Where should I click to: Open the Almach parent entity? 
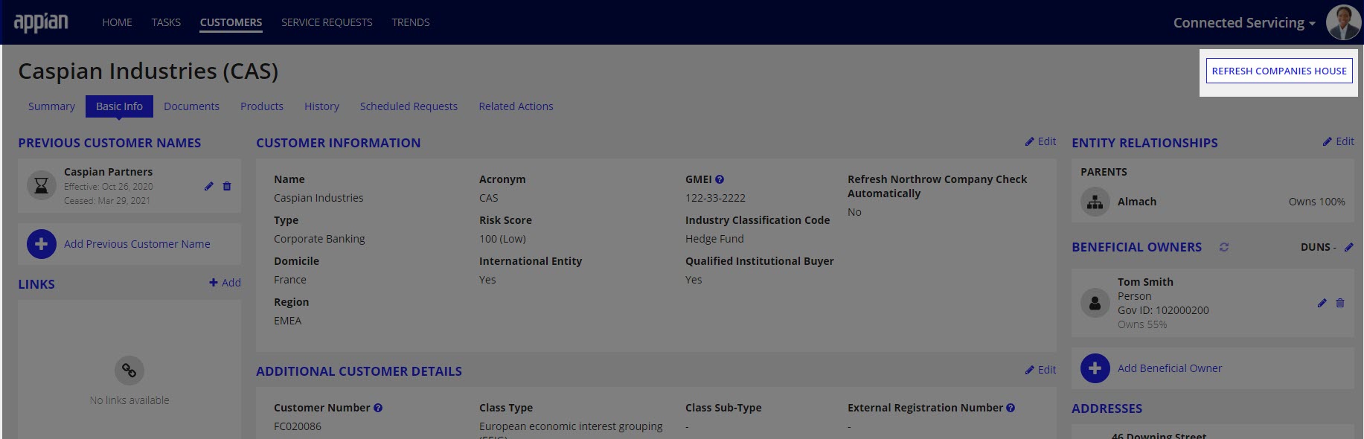[x=1136, y=202]
